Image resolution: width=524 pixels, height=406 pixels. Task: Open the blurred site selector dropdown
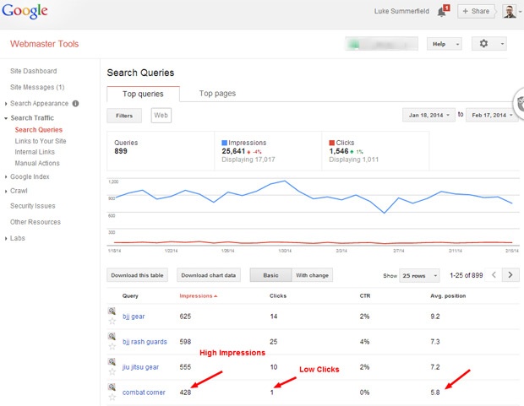381,44
